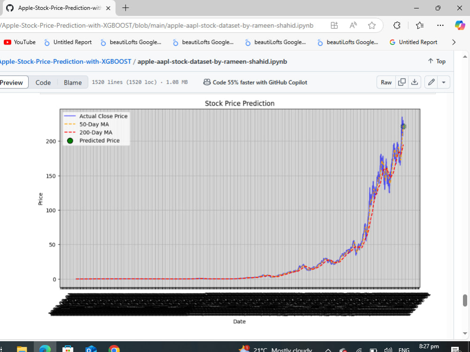The height and width of the screenshot is (352, 470).
Task: Switch to the Code tab
Action: coord(43,83)
